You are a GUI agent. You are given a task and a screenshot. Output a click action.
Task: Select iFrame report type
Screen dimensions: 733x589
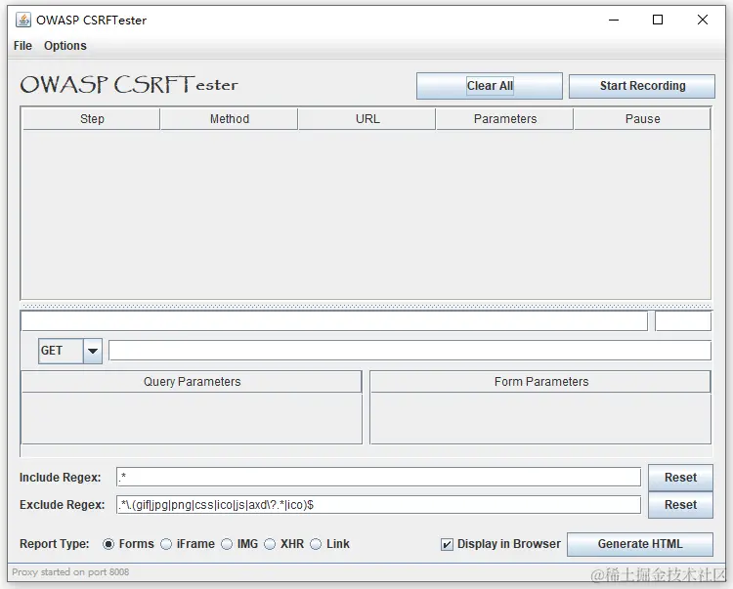pos(166,544)
